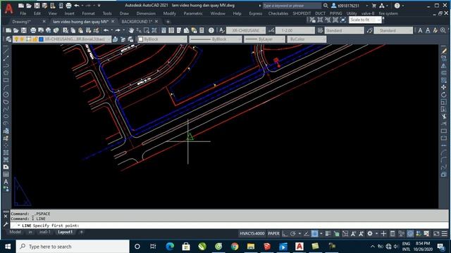The height and width of the screenshot is (253, 451).
Task: Click the Clean Screen icon in status bar
Action: [x=436, y=234]
